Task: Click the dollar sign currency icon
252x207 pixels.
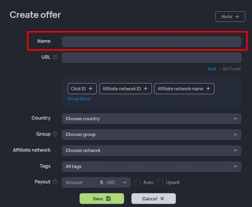Action: point(101,182)
